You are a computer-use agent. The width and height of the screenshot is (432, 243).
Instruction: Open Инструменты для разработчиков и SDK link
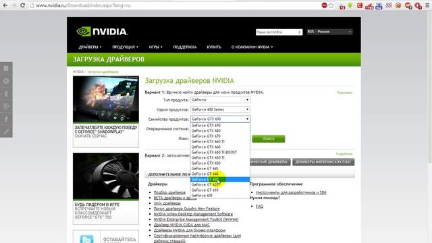pyautogui.click(x=291, y=192)
